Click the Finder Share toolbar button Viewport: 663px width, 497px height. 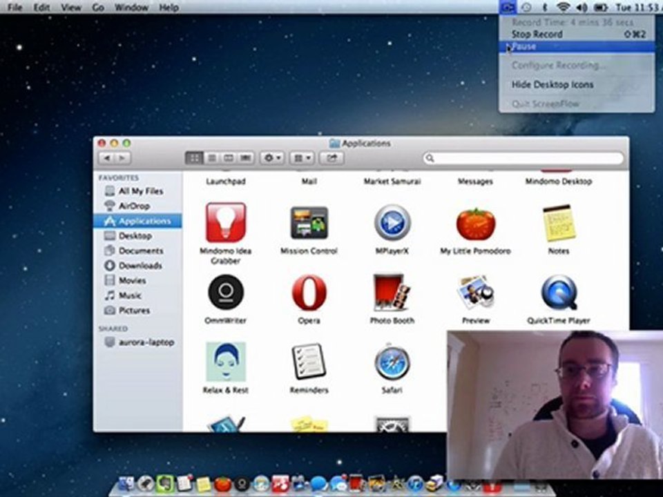coord(332,158)
